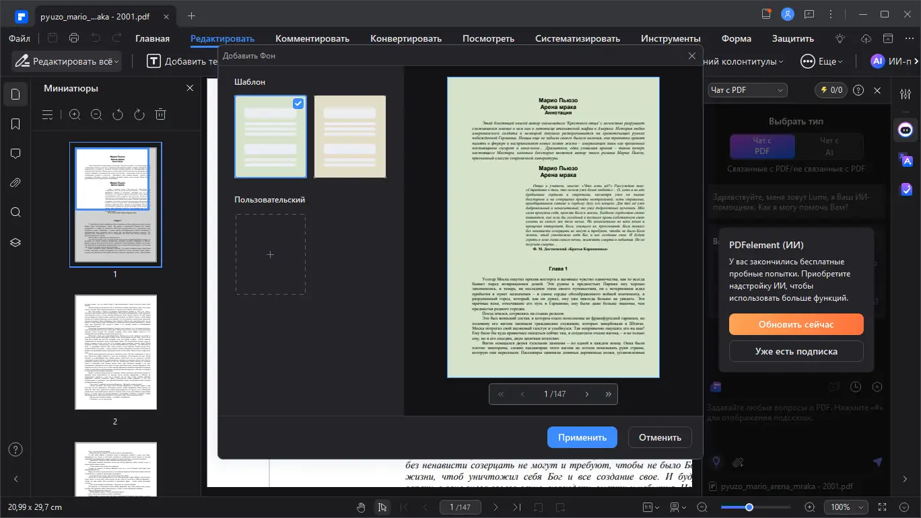
Task: Click the 'Применить' button
Action: pos(582,437)
